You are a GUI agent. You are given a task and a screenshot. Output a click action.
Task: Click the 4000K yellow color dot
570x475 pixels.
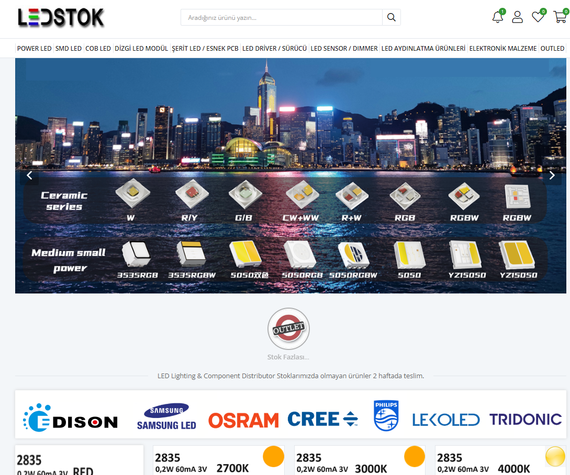pos(555,456)
